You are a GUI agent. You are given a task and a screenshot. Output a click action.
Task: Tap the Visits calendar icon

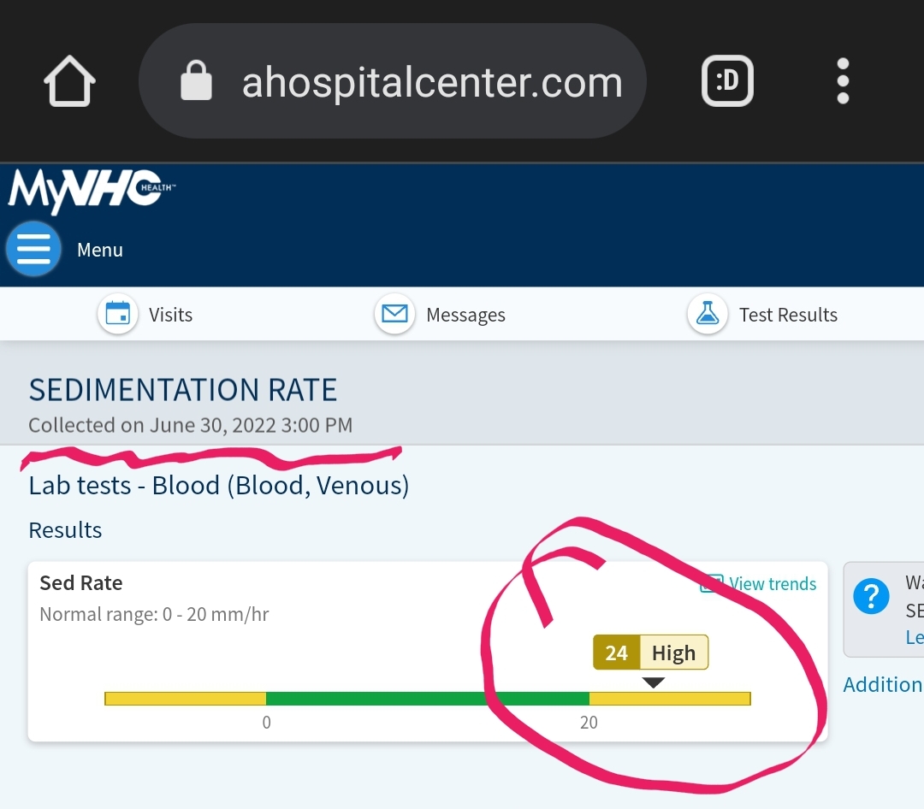pos(117,315)
